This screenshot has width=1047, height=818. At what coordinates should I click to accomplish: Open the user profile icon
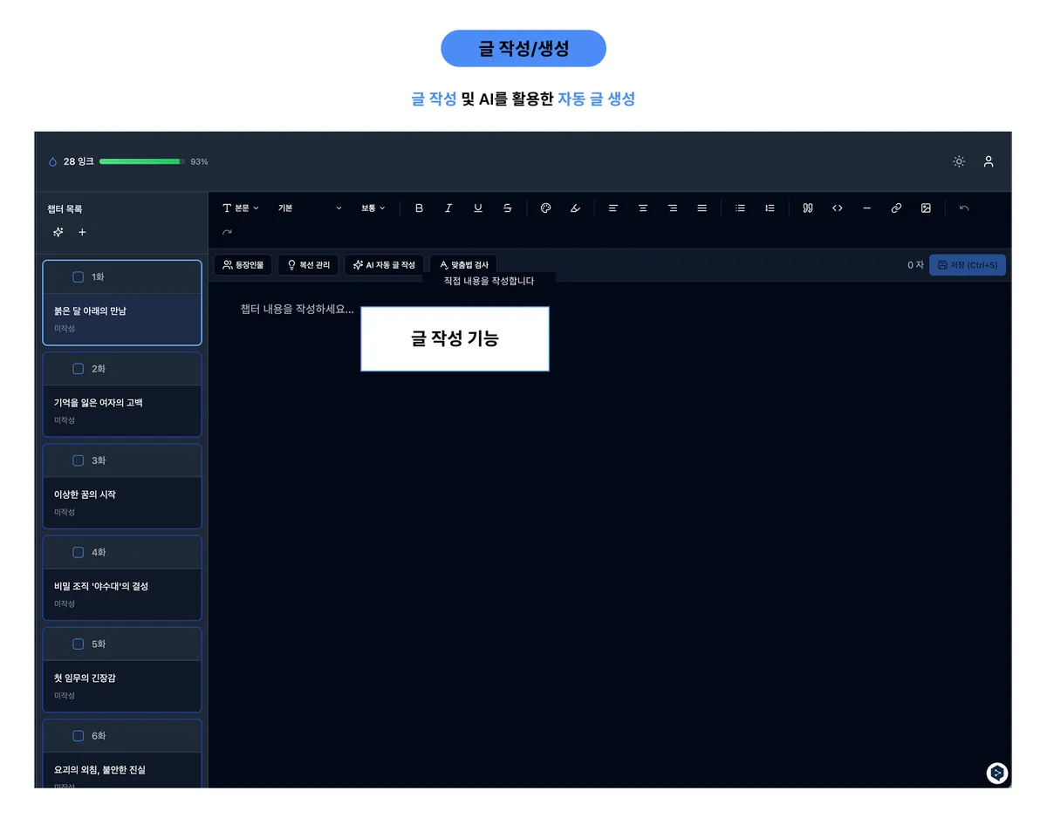coord(989,161)
